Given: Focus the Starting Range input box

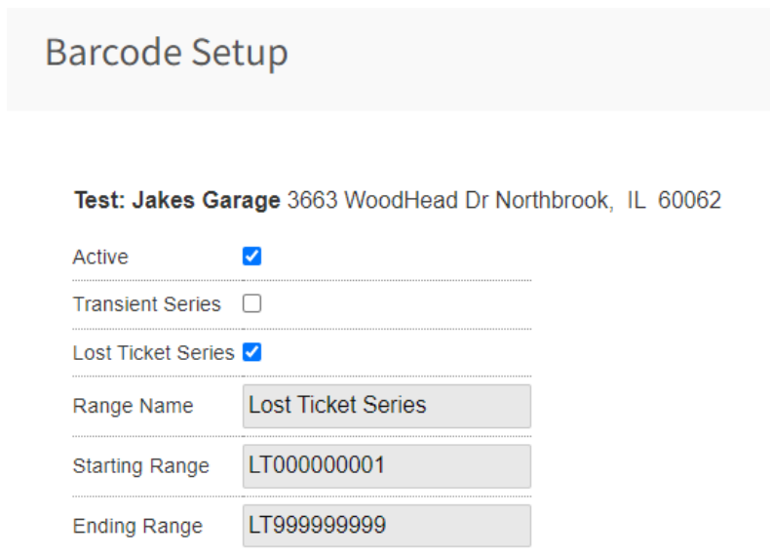Looking at the screenshot, I should (x=386, y=466).
